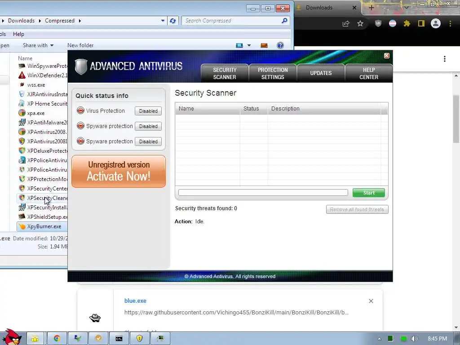
Task: Click the XpyBurner.exe file icon
Action: 22,226
